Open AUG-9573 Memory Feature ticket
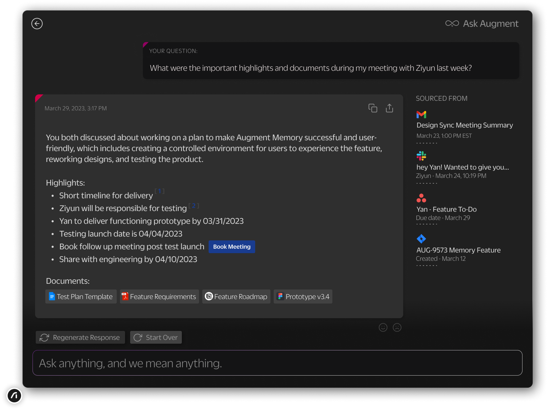This screenshot has width=548, height=410. [x=458, y=250]
